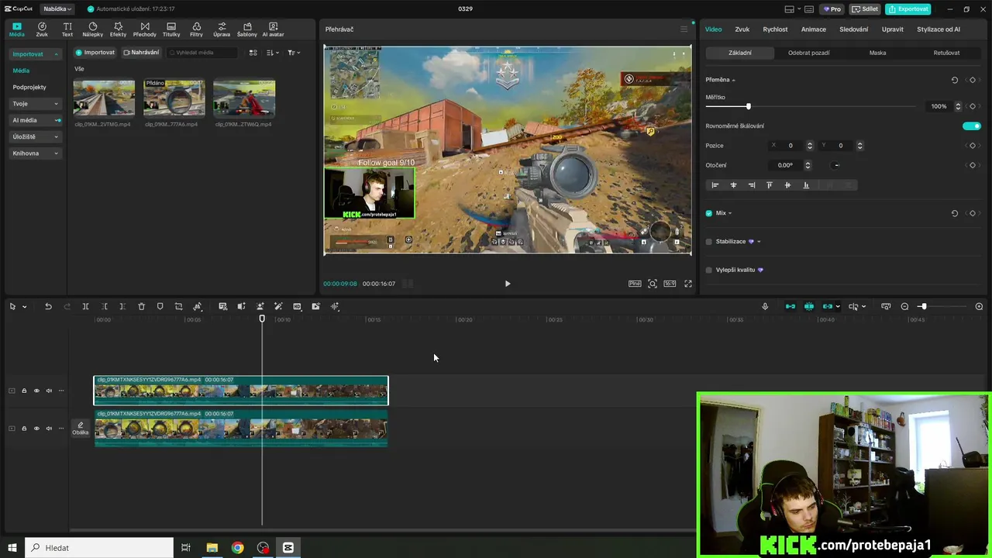Screen dimensions: 992x558
Task: Switch to the Sledování tracking tab
Action: pyautogui.click(x=853, y=29)
